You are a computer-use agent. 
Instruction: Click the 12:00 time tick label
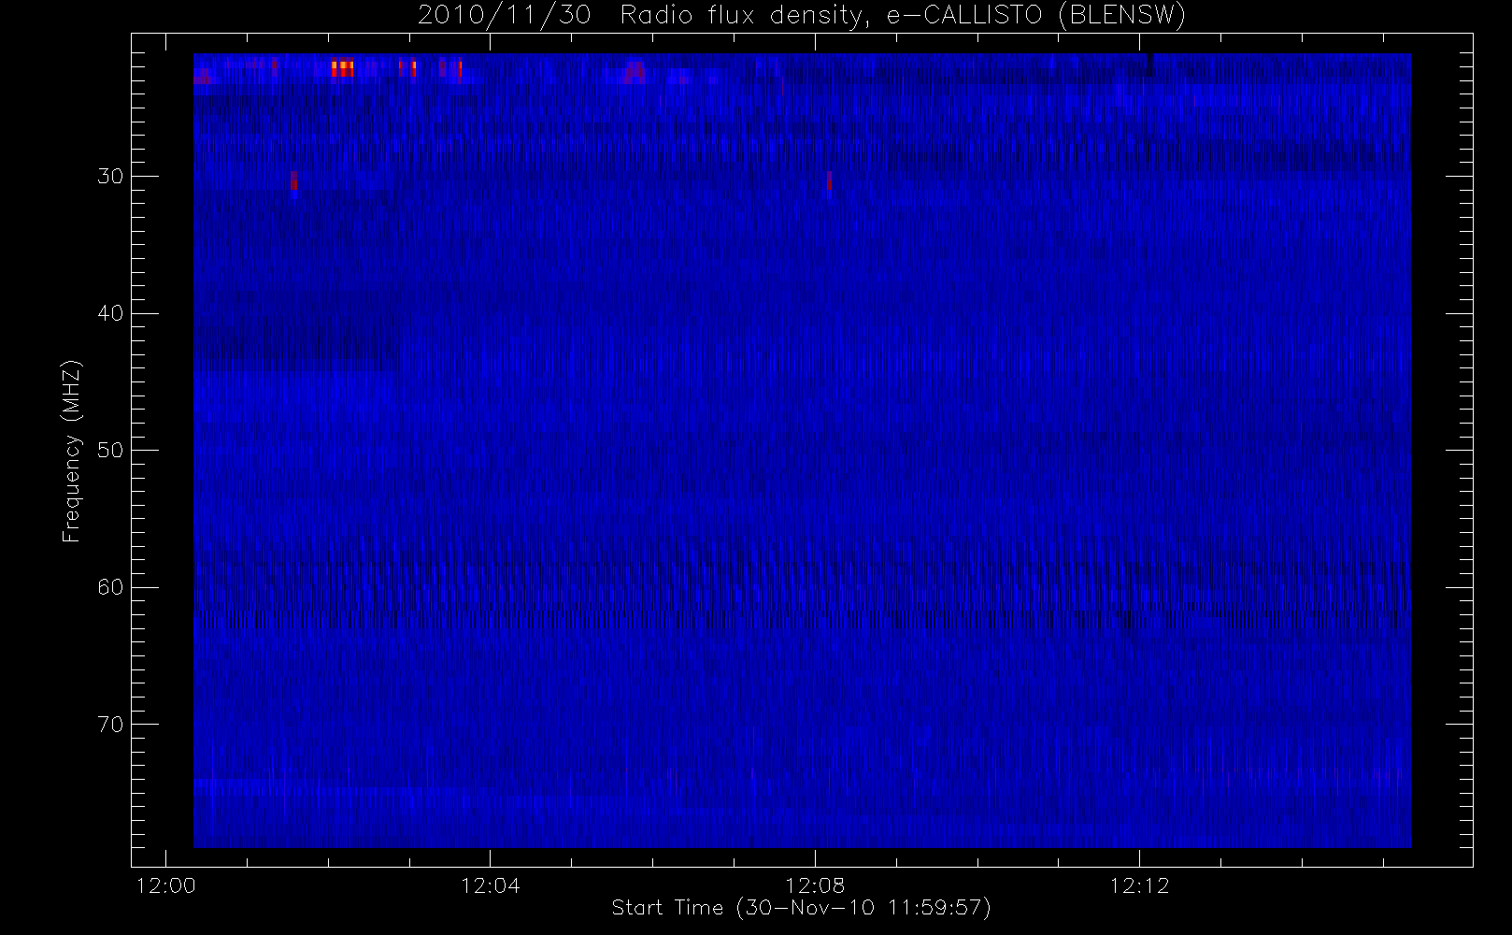[x=165, y=885]
